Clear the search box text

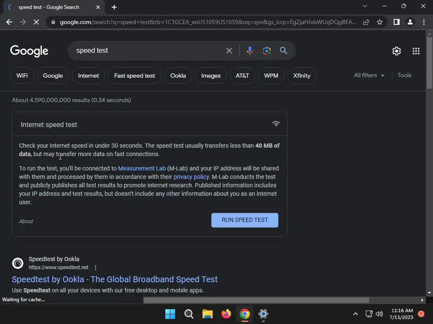(x=229, y=51)
